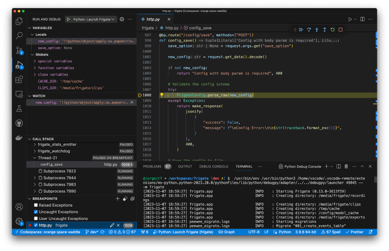Split the editor to the right
The height and width of the screenshot is (251, 389).
pyautogui.click(x=362, y=19)
